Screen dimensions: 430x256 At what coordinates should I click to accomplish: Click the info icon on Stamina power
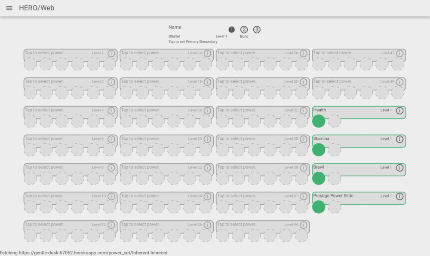399,139
